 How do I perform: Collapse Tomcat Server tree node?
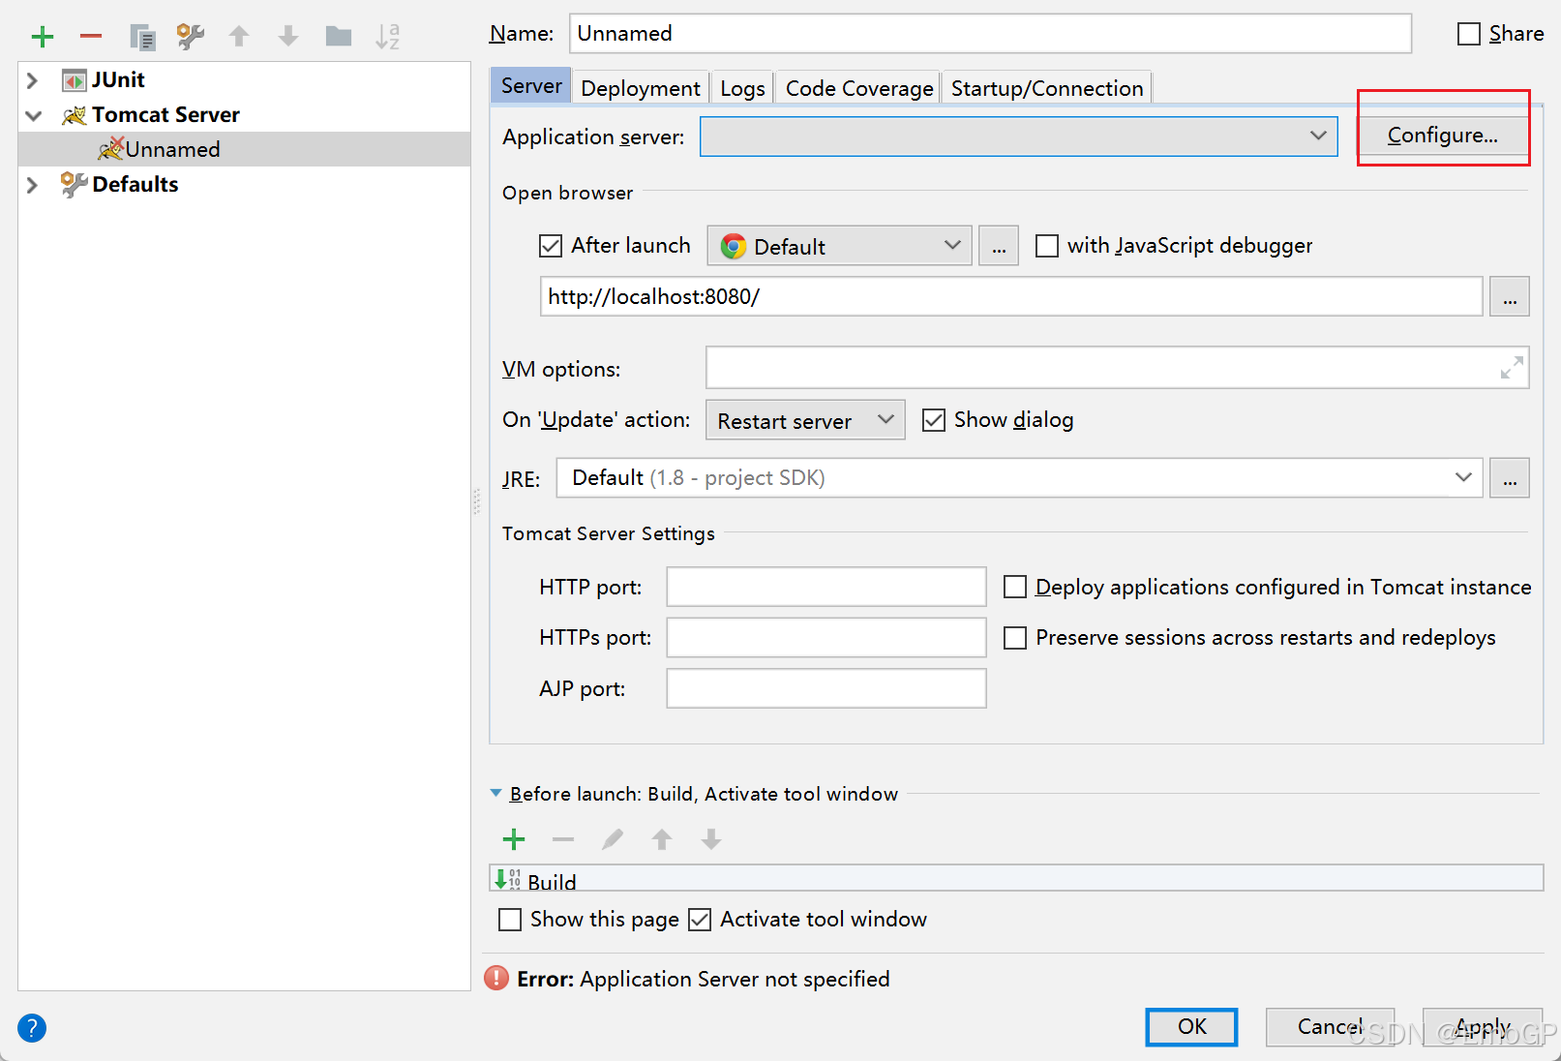[34, 115]
